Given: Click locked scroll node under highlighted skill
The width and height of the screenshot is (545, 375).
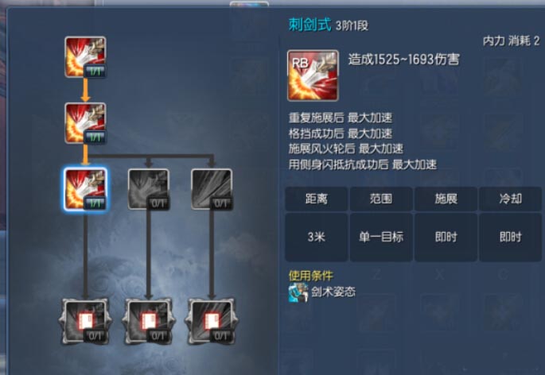Looking at the screenshot, I should point(85,321).
